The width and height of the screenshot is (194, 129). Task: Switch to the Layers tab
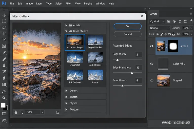[x=153, y=14]
